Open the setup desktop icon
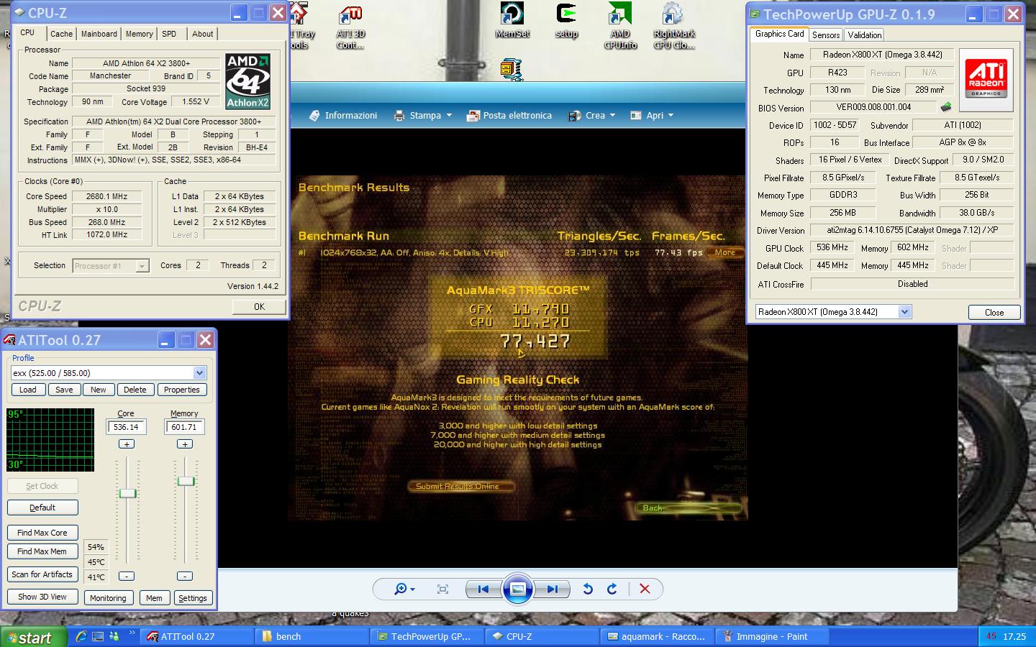This screenshot has height=647, width=1036. pyautogui.click(x=566, y=20)
